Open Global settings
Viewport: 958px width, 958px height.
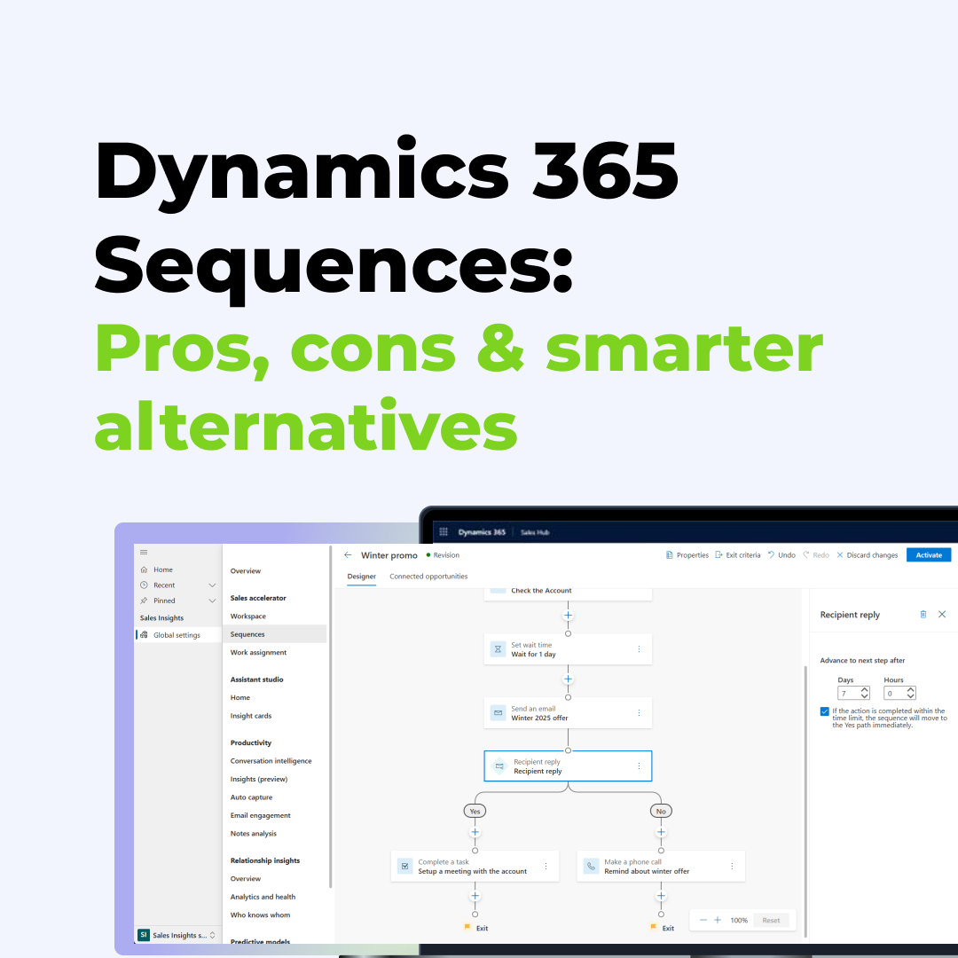tap(177, 635)
